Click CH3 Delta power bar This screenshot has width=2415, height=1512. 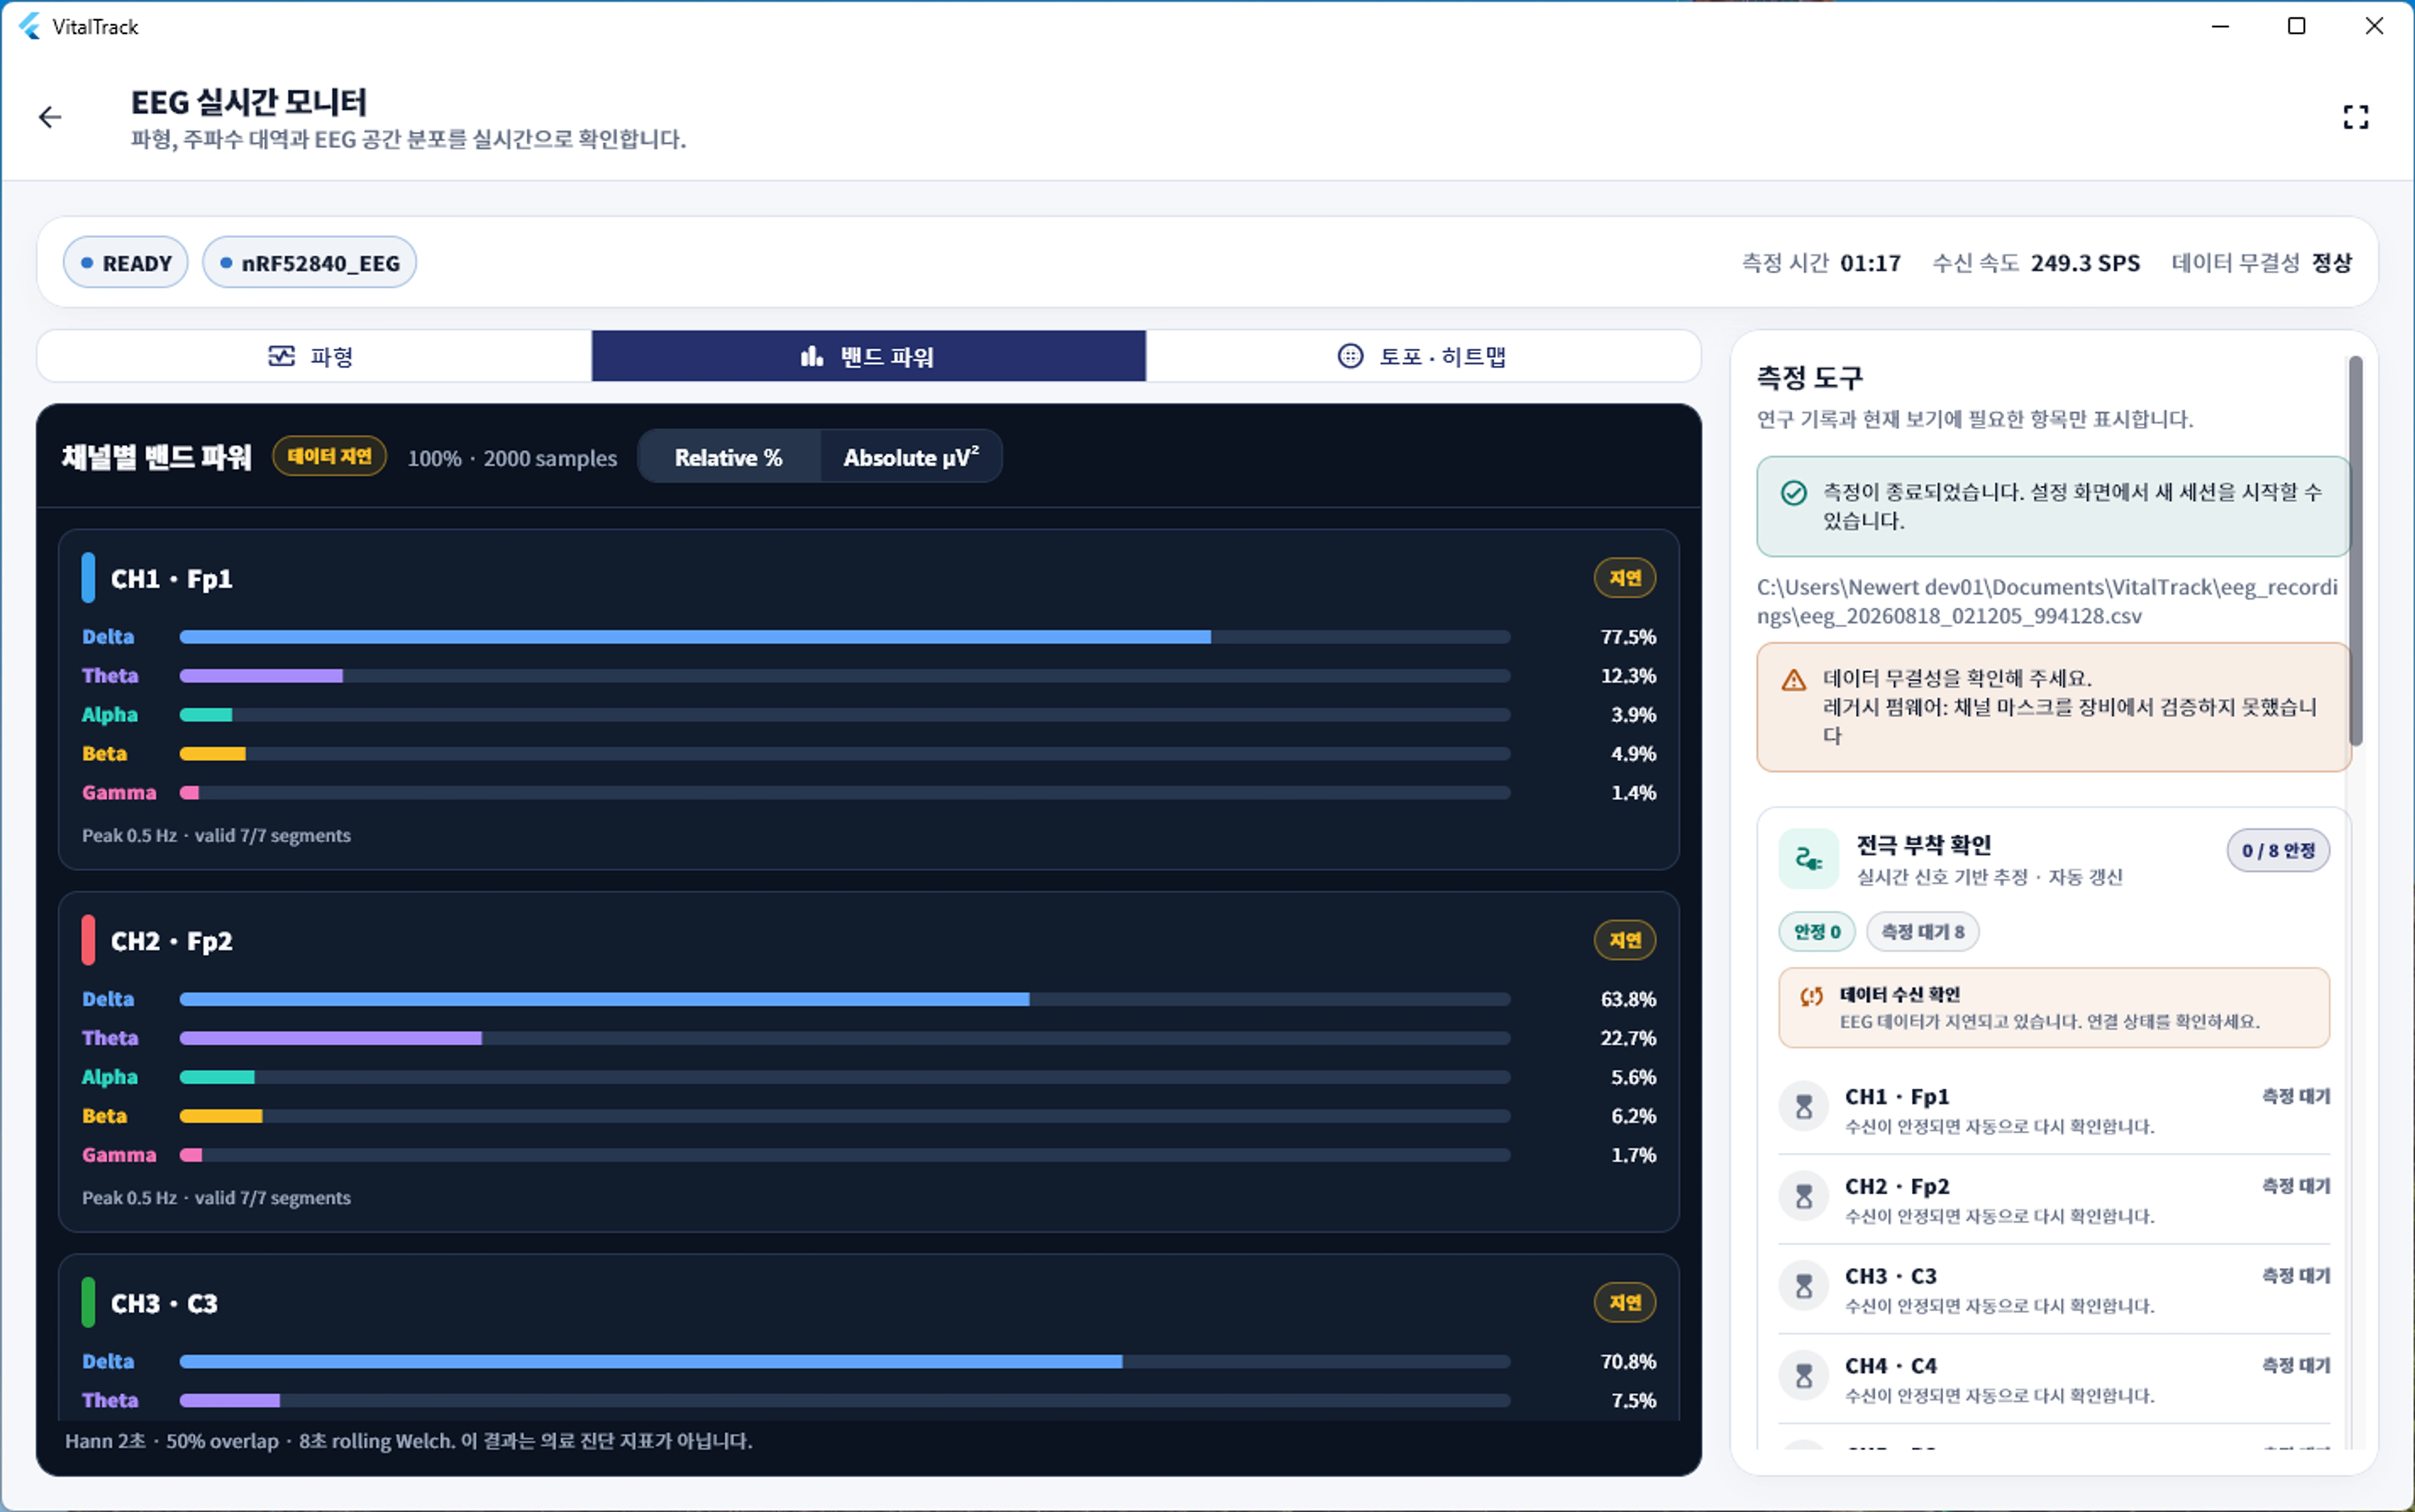pyautogui.click(x=845, y=1361)
